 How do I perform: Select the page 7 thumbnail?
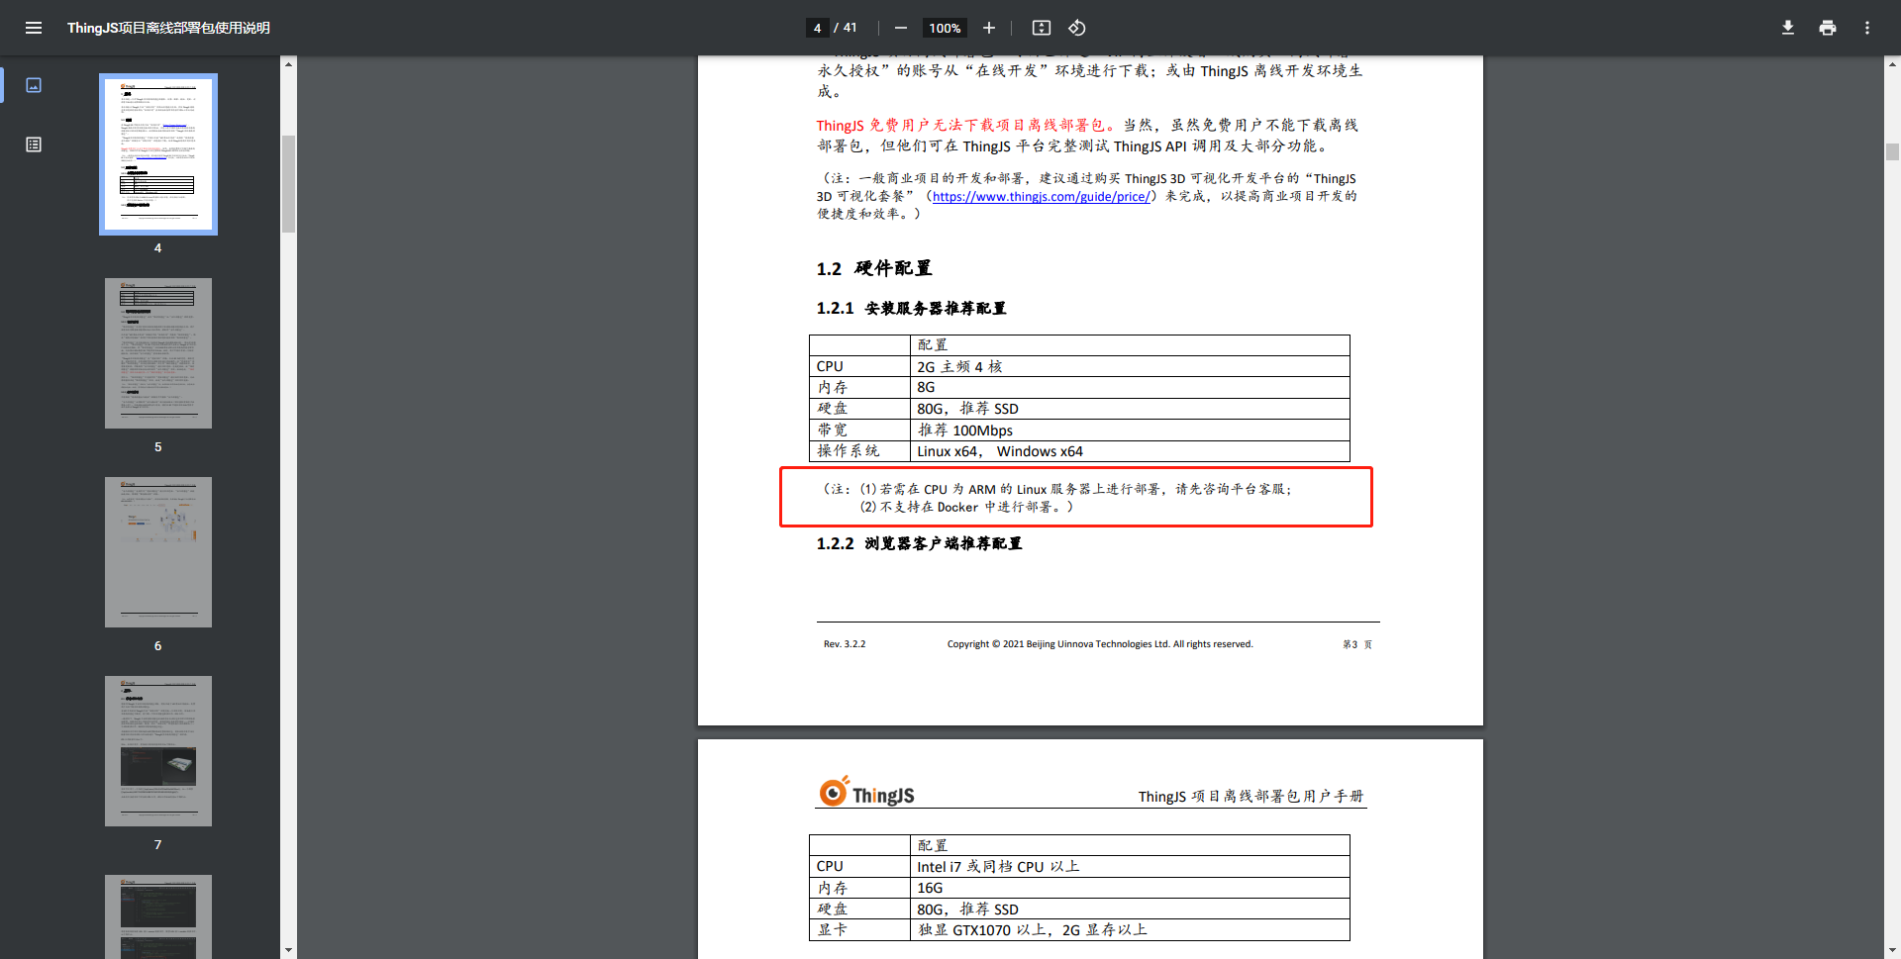coord(158,751)
